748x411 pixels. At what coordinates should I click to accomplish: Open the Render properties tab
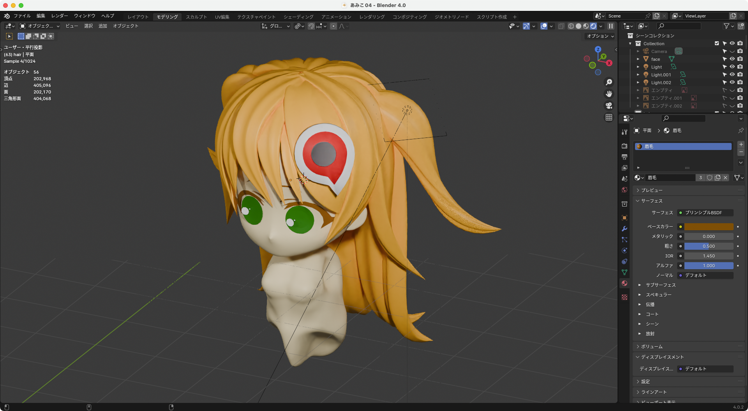pyautogui.click(x=625, y=146)
